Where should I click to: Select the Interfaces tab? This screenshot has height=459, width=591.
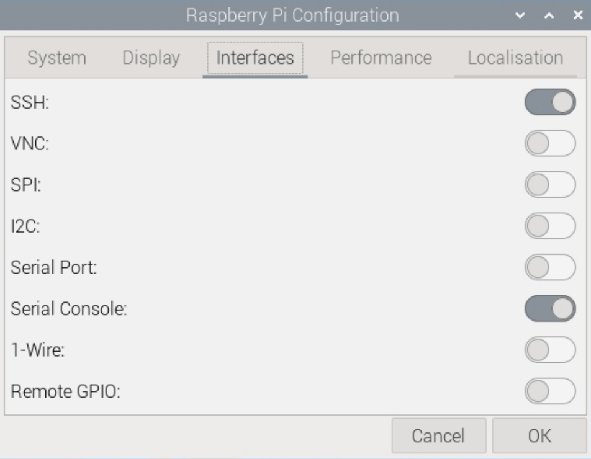pyautogui.click(x=255, y=58)
